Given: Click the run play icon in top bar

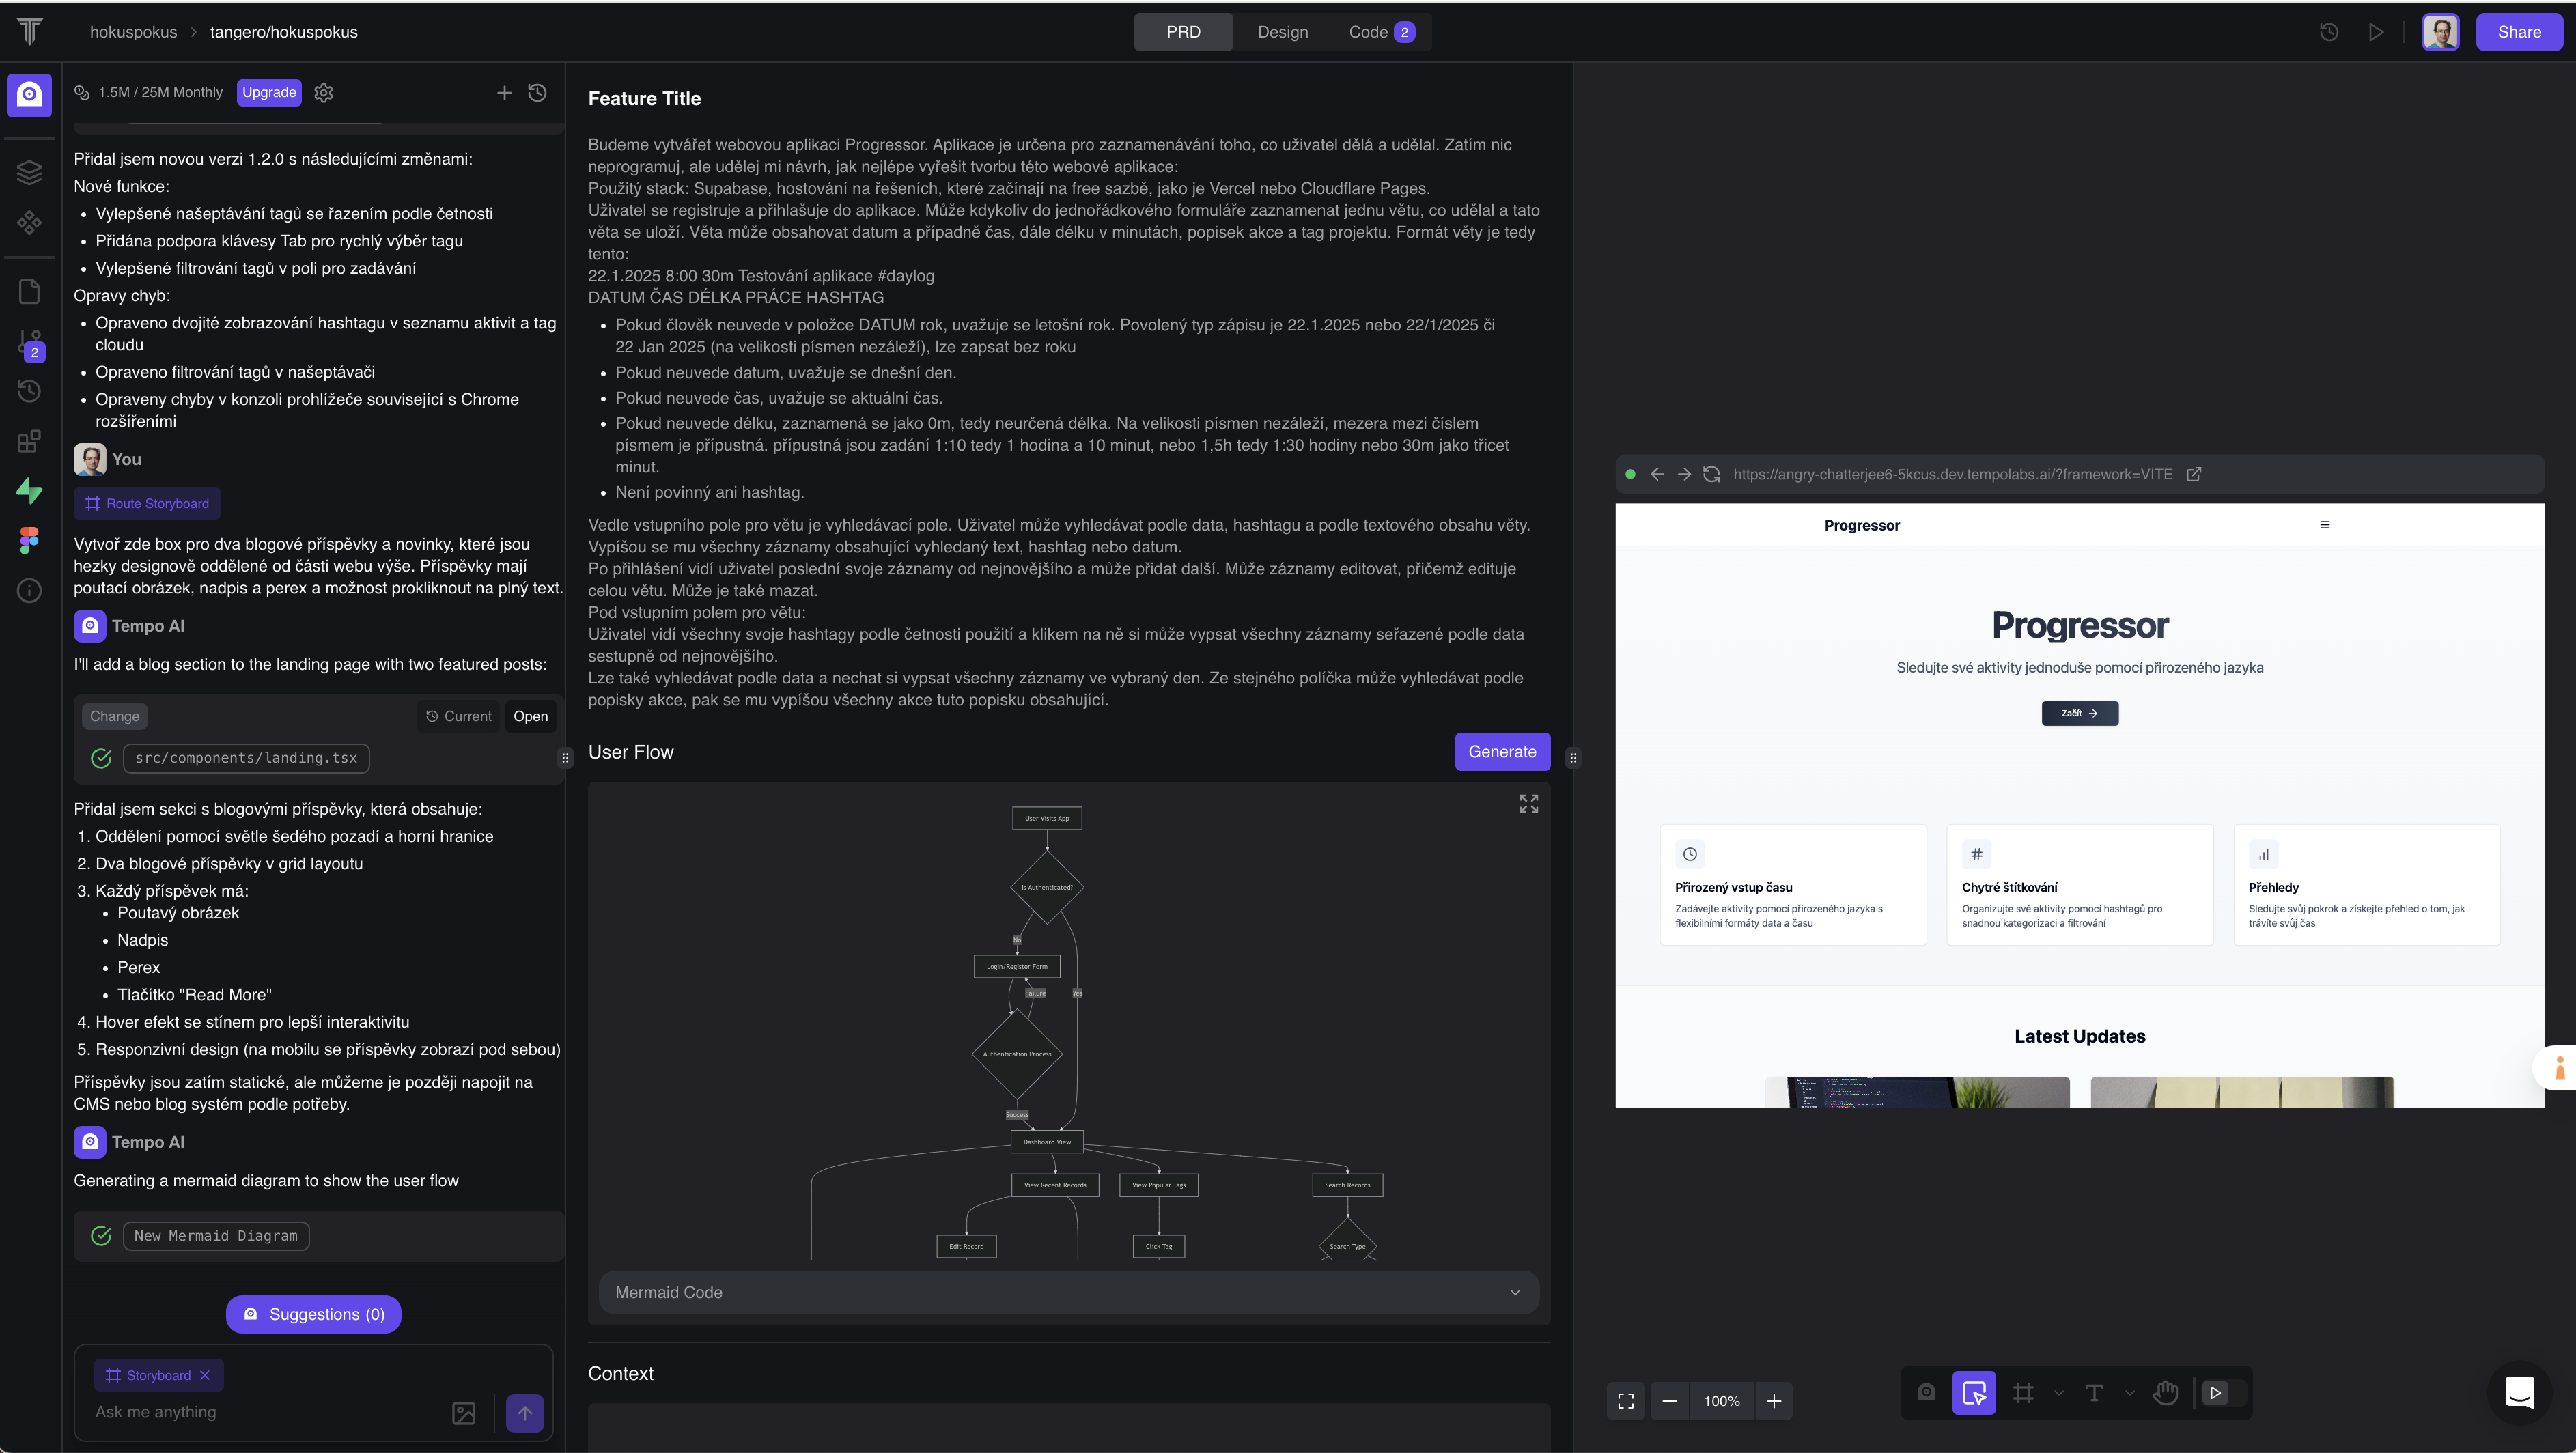Looking at the screenshot, I should [2376, 32].
